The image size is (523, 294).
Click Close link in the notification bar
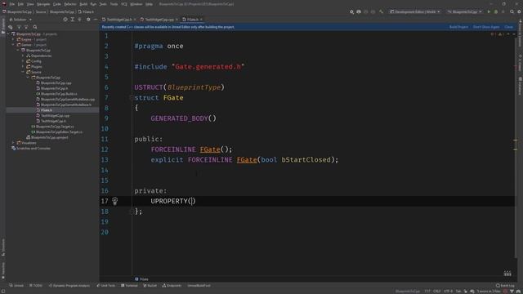[x=508, y=27]
